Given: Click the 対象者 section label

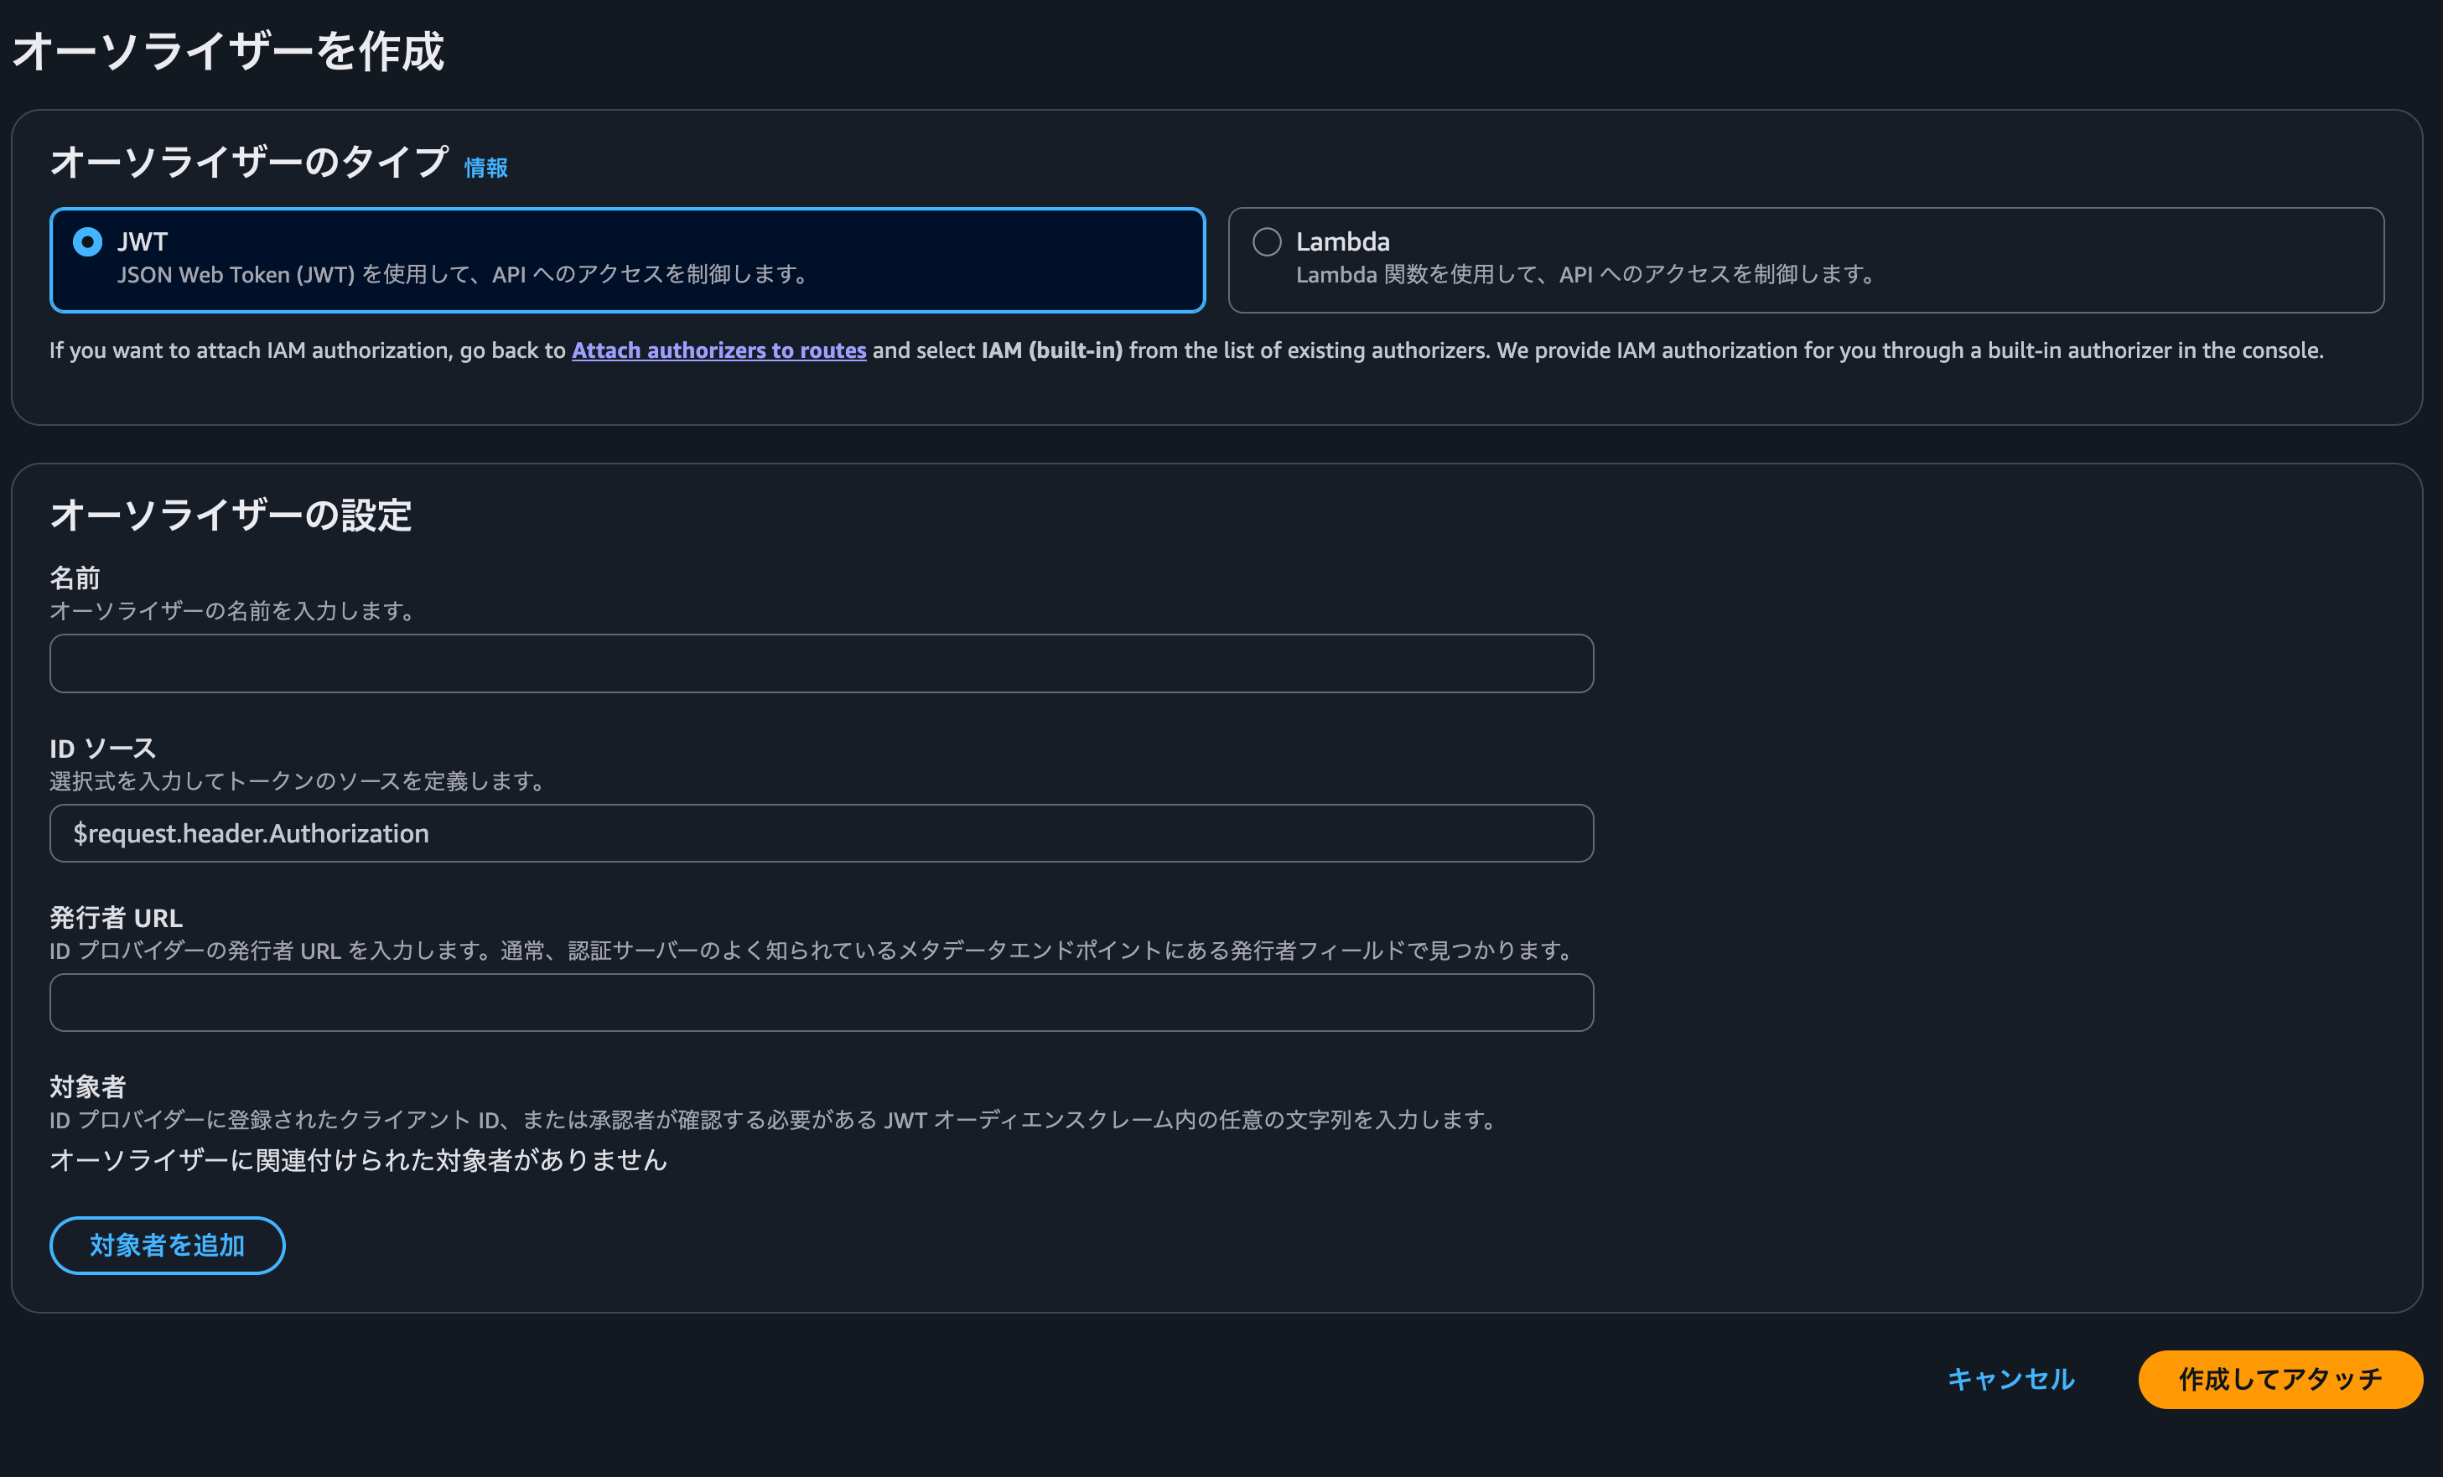Looking at the screenshot, I should pyautogui.click(x=87, y=1086).
